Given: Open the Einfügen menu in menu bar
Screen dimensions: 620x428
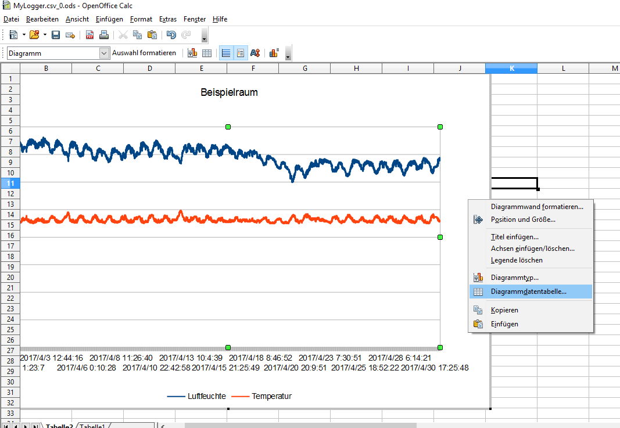Looking at the screenshot, I should pos(109,19).
